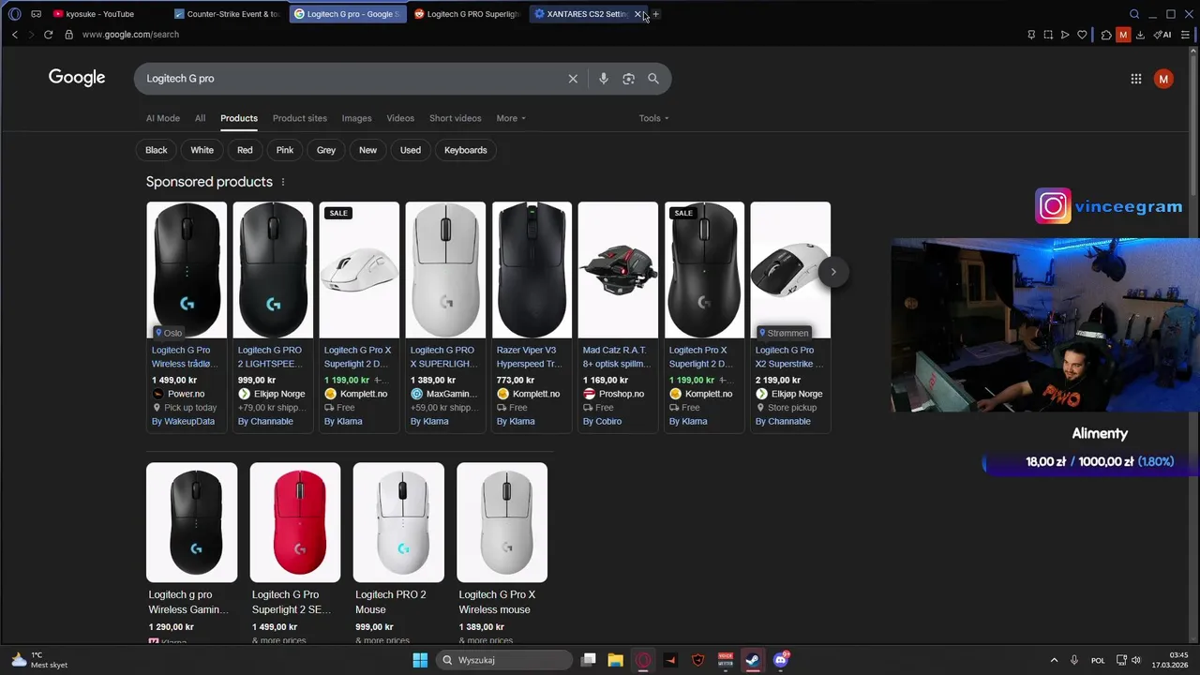
Task: Open the player arrow icon in address bar
Action: (1065, 35)
